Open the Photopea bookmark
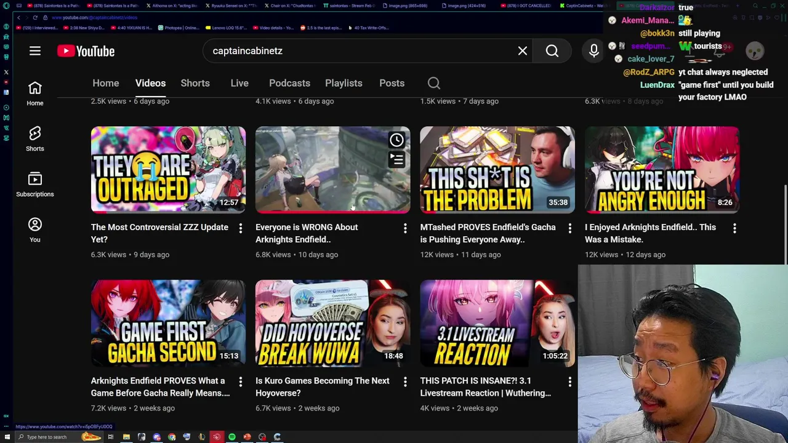This screenshot has width=788, height=443. point(179,28)
